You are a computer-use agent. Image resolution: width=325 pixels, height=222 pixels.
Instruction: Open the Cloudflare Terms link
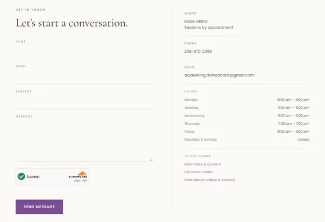point(85,180)
